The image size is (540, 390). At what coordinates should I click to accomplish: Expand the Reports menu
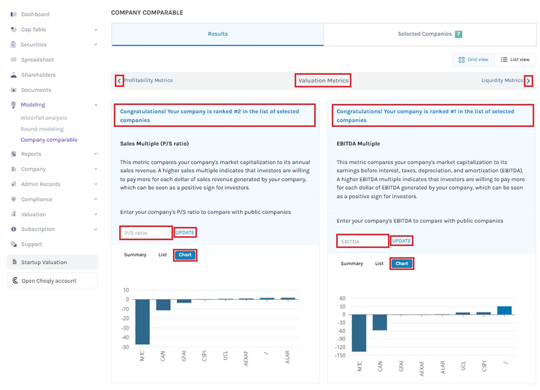tap(95, 154)
